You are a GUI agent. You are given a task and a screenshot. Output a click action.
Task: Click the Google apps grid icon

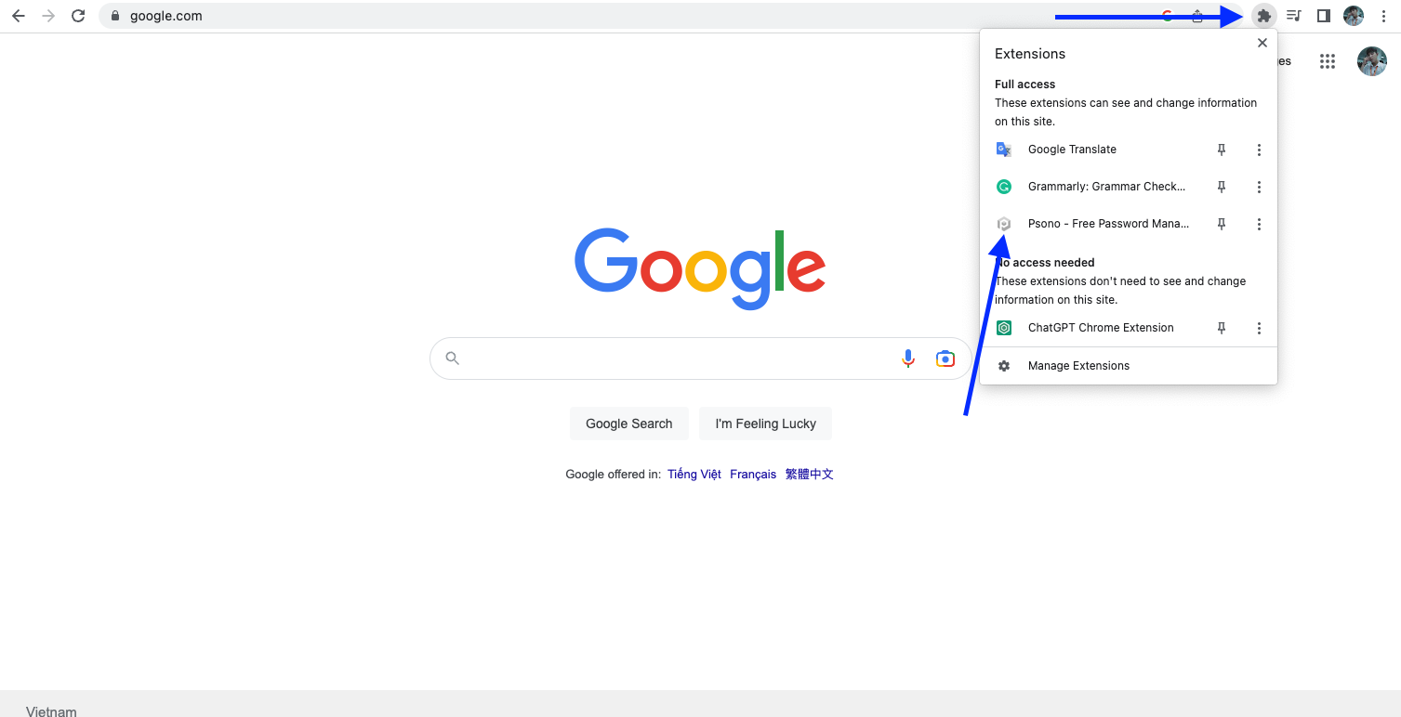(1328, 61)
